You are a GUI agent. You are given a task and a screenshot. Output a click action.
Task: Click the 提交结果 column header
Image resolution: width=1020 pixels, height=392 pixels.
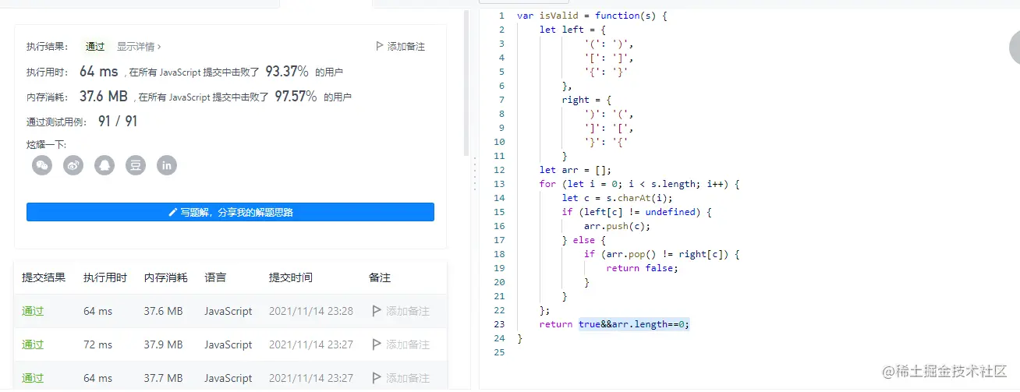44,277
